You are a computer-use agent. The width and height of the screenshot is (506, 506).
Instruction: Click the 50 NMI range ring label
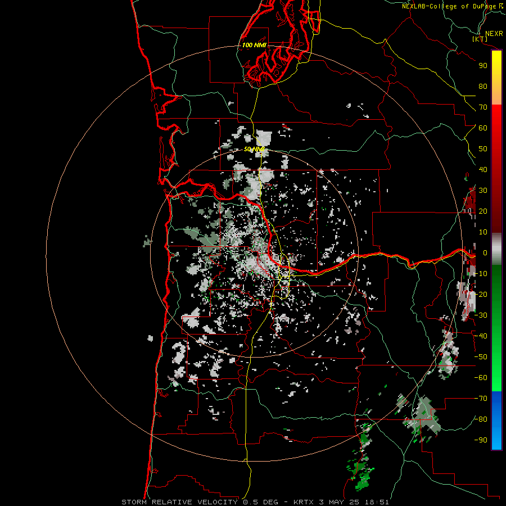click(x=254, y=149)
